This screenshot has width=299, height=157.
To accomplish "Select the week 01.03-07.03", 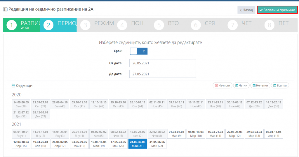I will coord(176,134).
